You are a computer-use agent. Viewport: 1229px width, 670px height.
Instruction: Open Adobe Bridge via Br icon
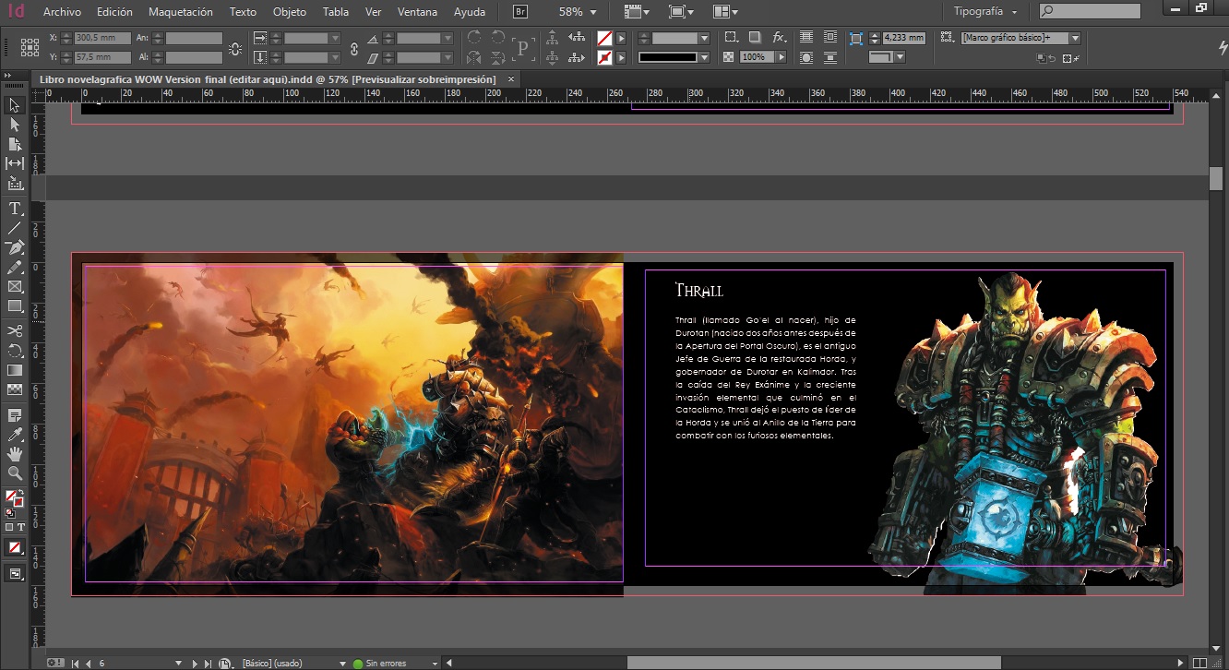pos(520,12)
